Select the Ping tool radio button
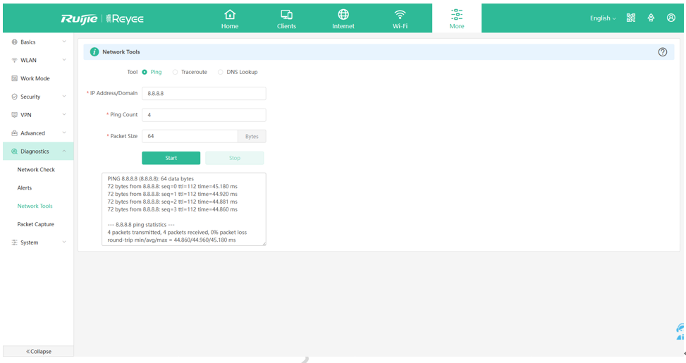The width and height of the screenshot is (686, 363). (145, 72)
